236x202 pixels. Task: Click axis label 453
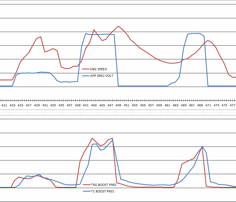(x=135, y=105)
